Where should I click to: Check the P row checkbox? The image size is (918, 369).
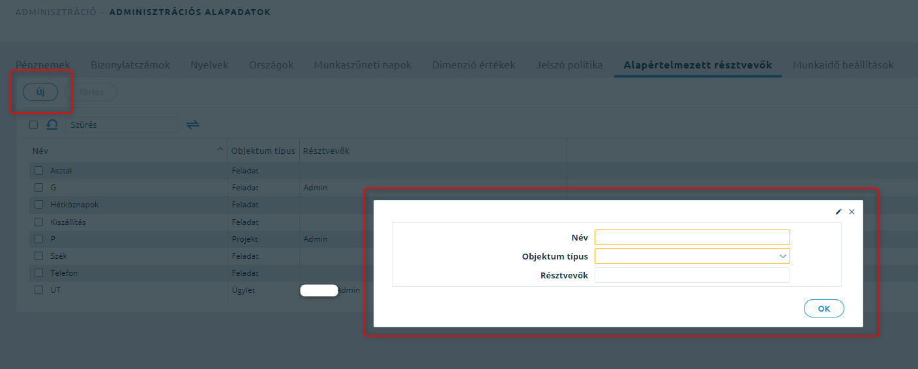click(39, 239)
